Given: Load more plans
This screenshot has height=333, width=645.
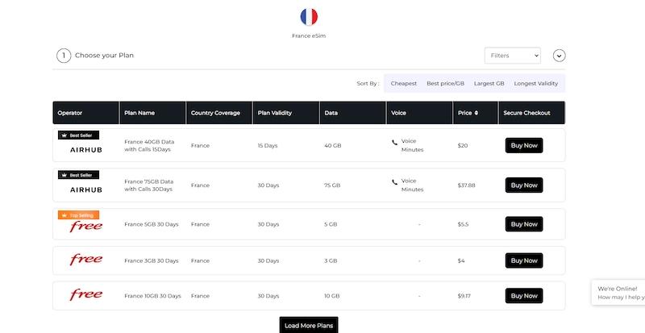Looking at the screenshot, I should point(310,325).
